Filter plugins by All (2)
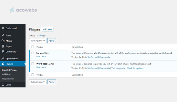Image resolution: width=177 pixels, height=102 pixels. click(x=32, y=36)
